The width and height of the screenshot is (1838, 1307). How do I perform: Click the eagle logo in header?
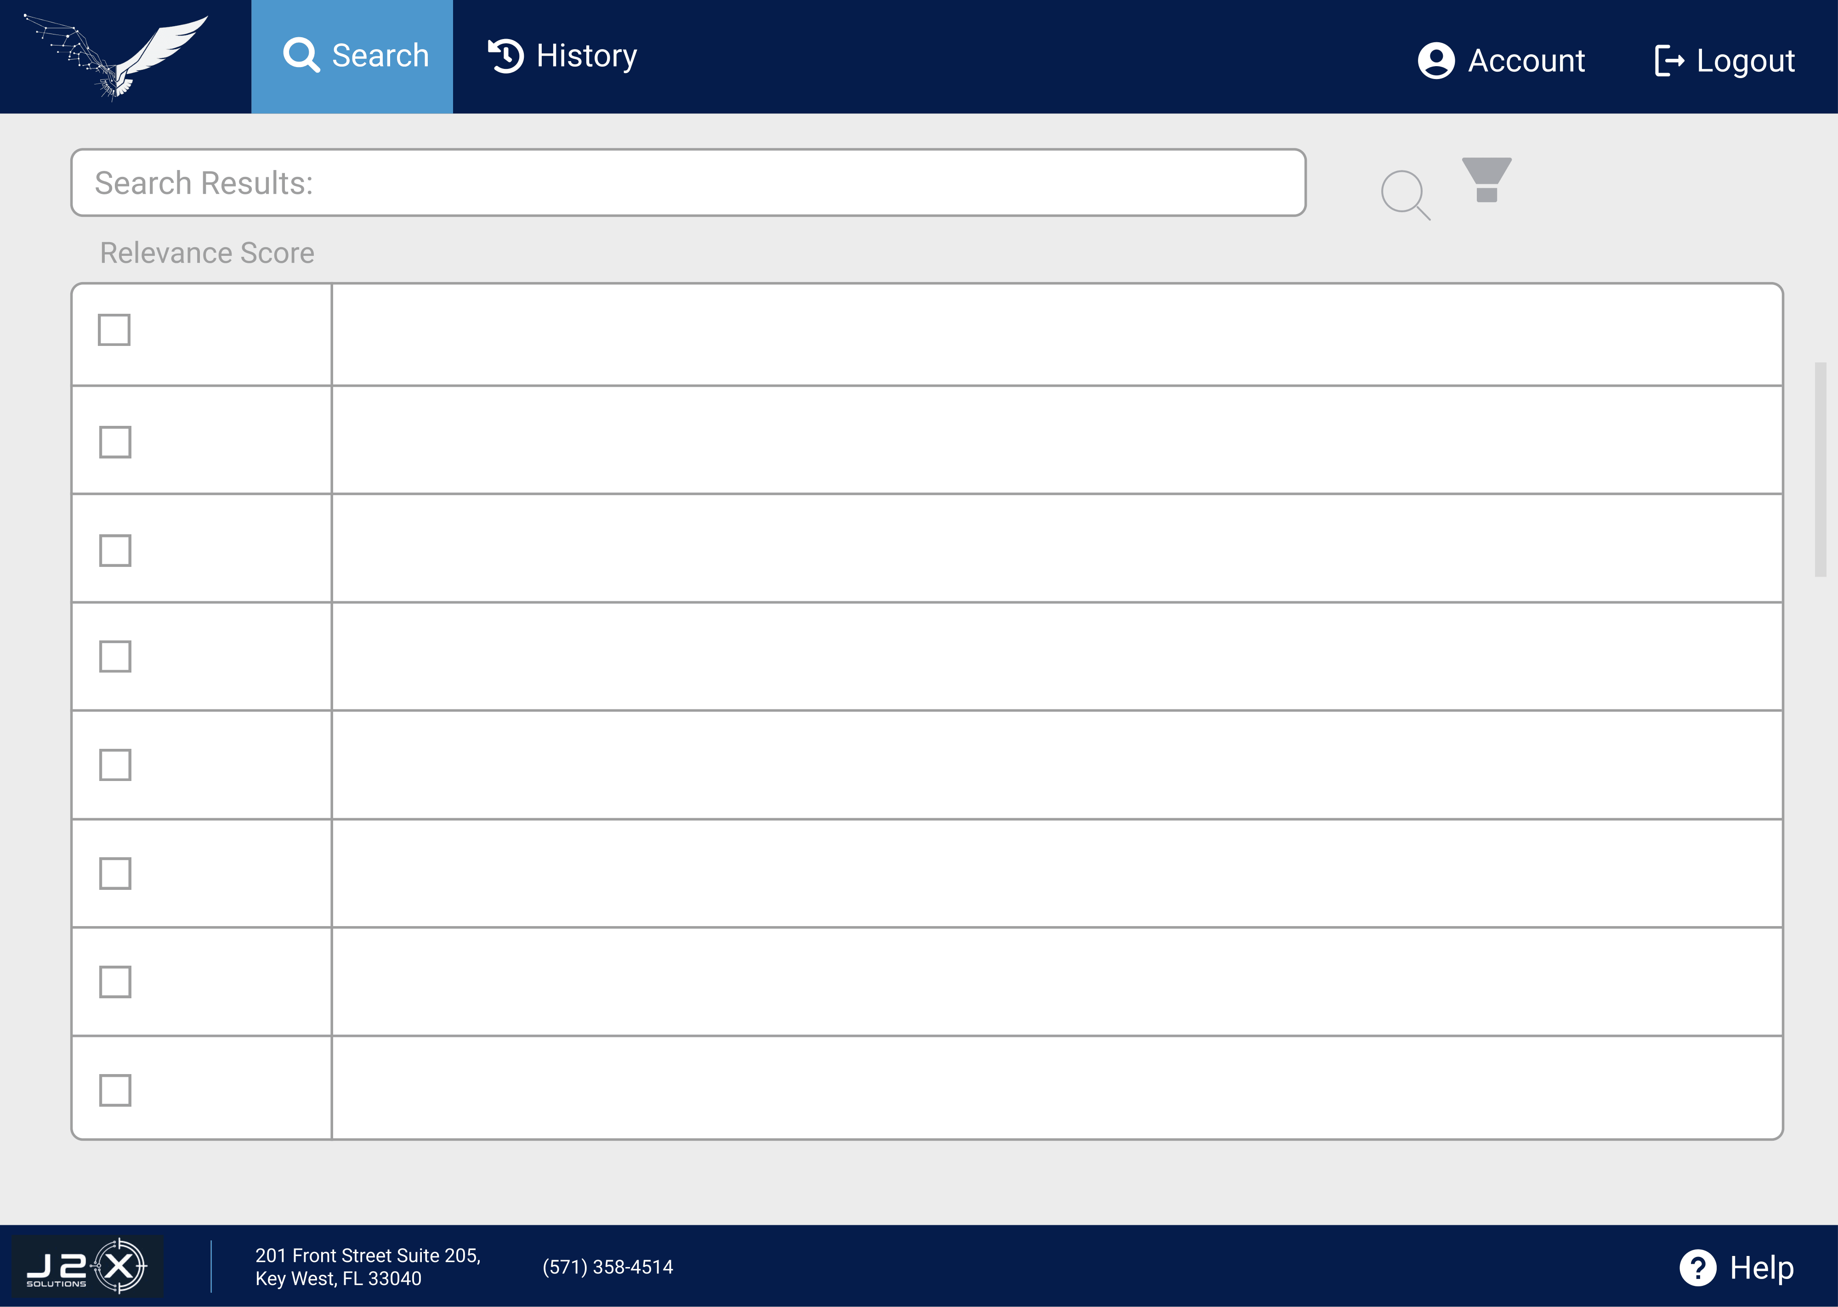(x=117, y=57)
